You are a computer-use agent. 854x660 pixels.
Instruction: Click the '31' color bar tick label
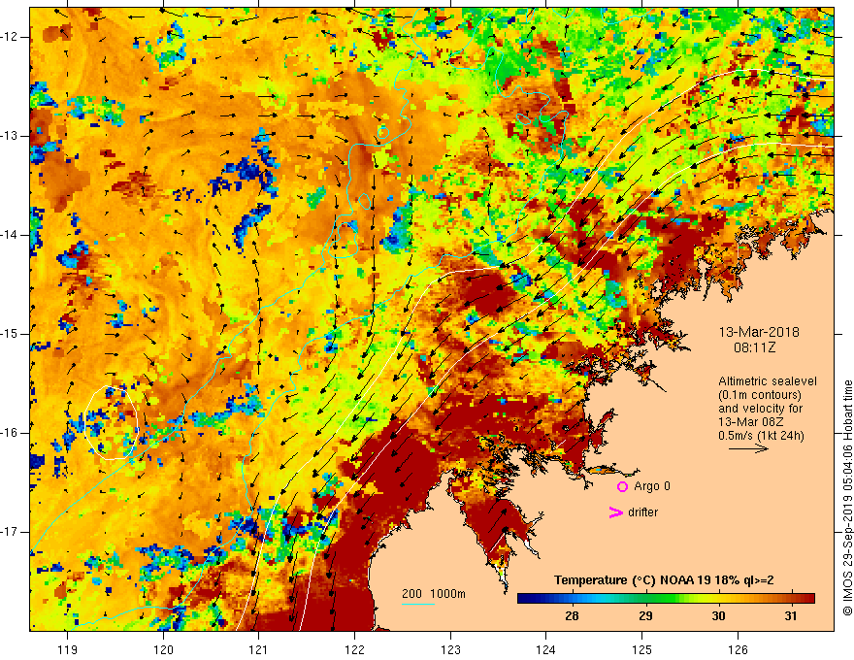[x=791, y=616]
